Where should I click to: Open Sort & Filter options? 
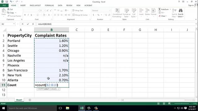[x=174, y=13]
